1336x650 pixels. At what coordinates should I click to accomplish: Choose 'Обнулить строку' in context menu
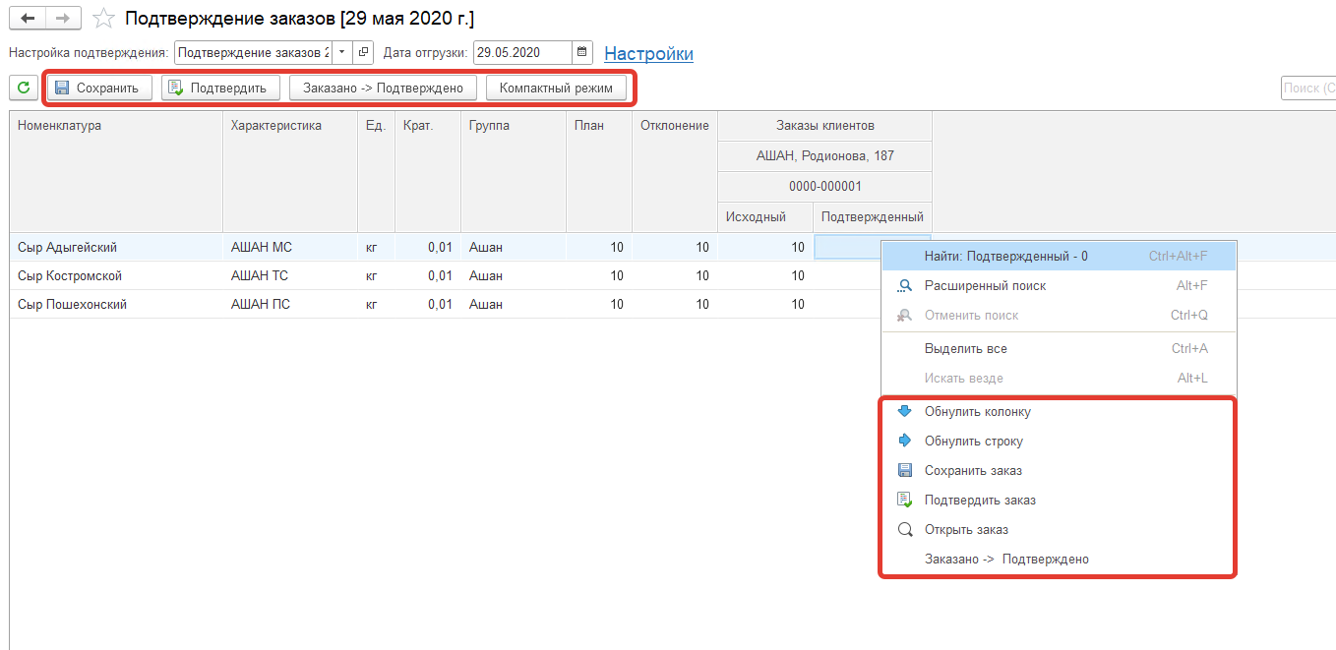point(973,442)
